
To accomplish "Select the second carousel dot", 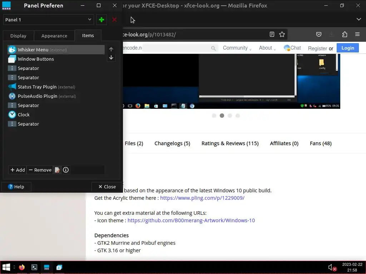I will (x=222, y=116).
